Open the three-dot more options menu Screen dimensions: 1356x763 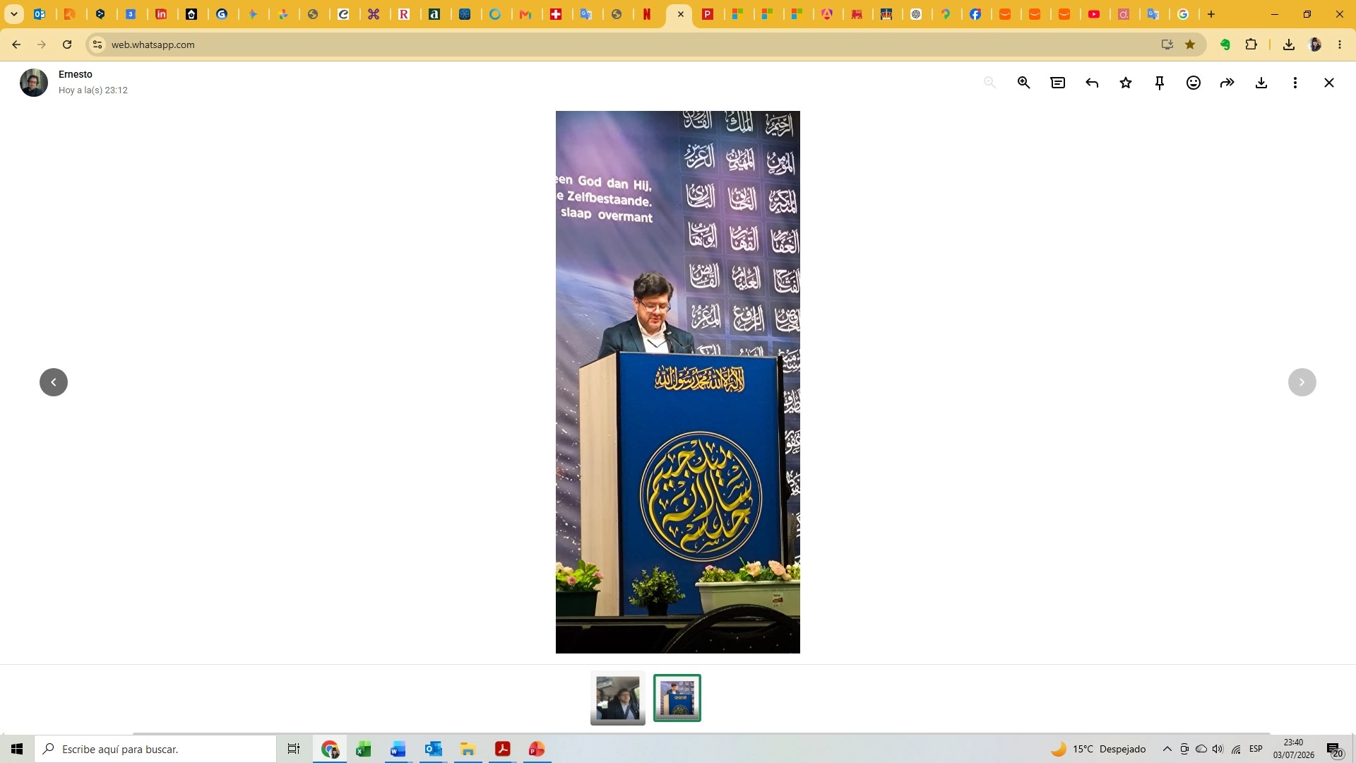[1295, 83]
